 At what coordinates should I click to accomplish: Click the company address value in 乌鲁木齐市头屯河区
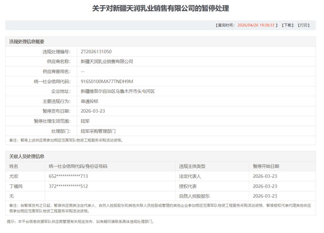(118, 91)
